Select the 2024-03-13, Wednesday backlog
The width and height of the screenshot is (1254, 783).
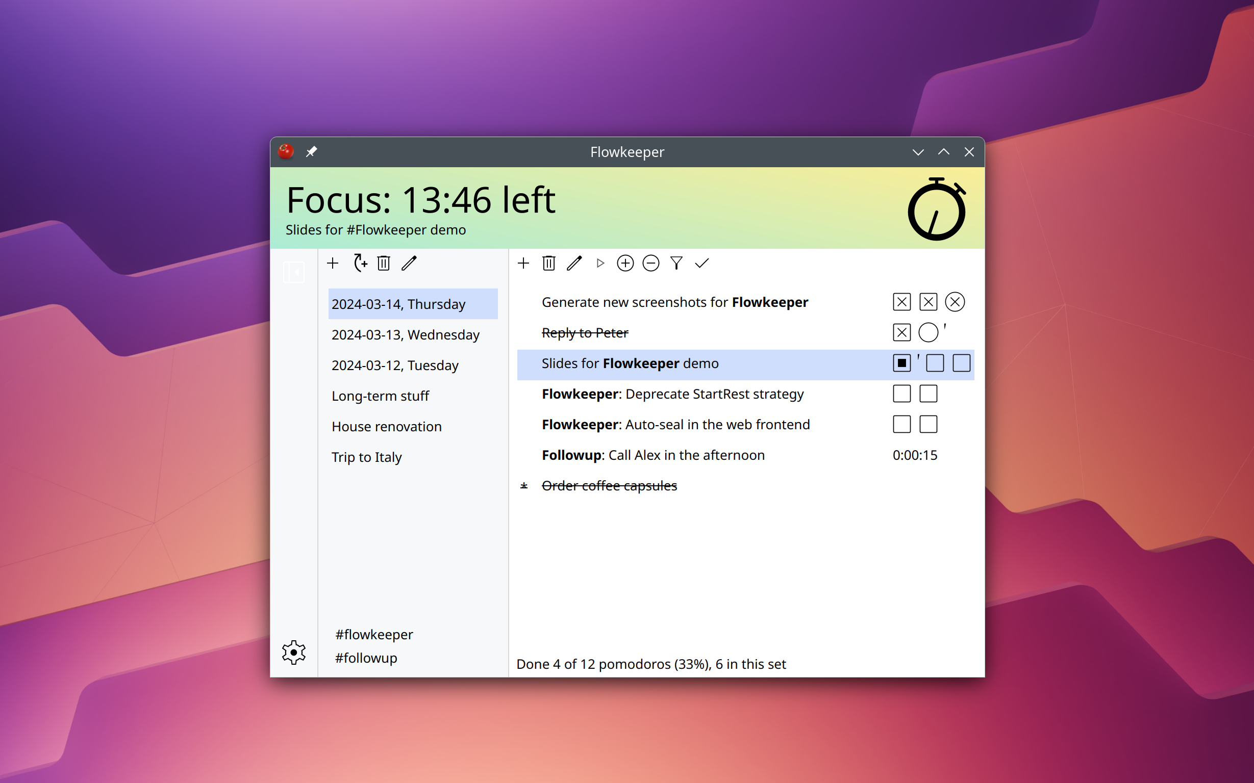click(x=413, y=334)
